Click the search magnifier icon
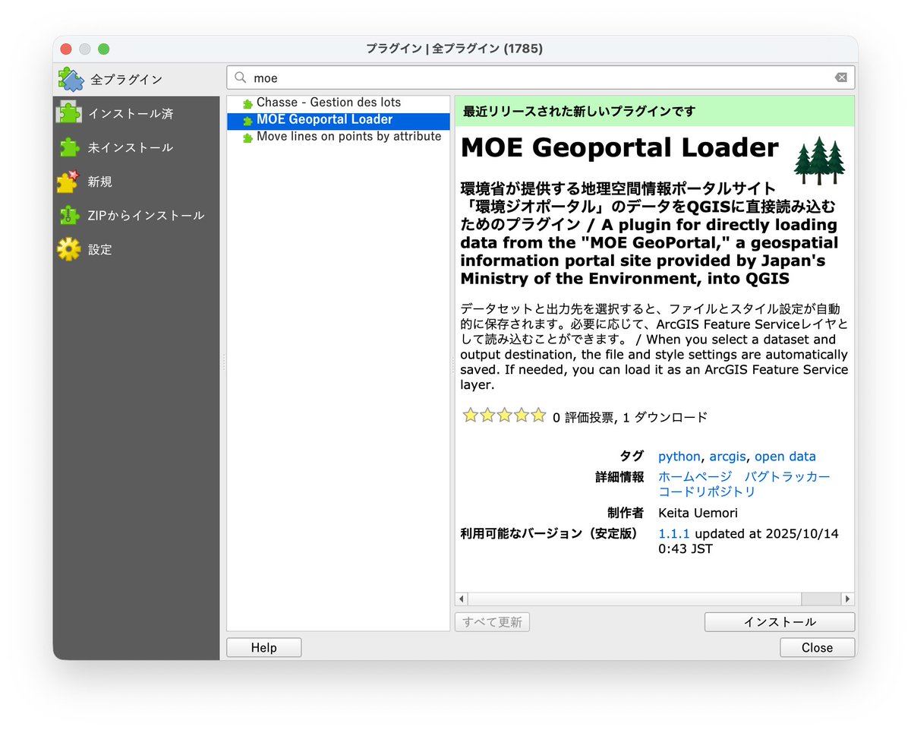 [x=241, y=77]
